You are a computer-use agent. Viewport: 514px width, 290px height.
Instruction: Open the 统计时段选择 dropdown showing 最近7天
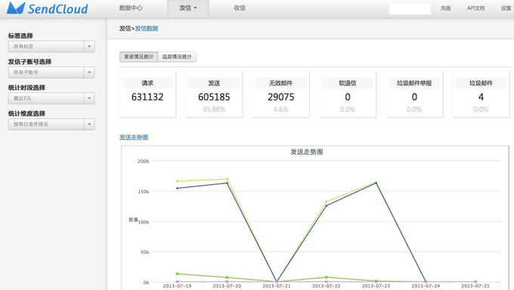tap(51, 98)
